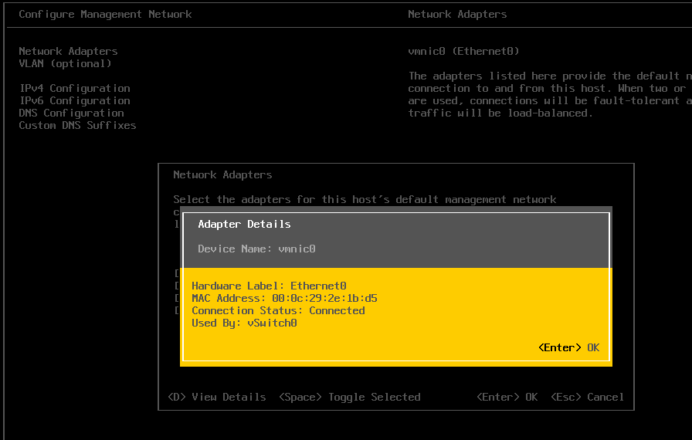Viewport: 692px width, 440px height.
Task: Click the Device Name vmnic0 line
Action: click(x=256, y=249)
